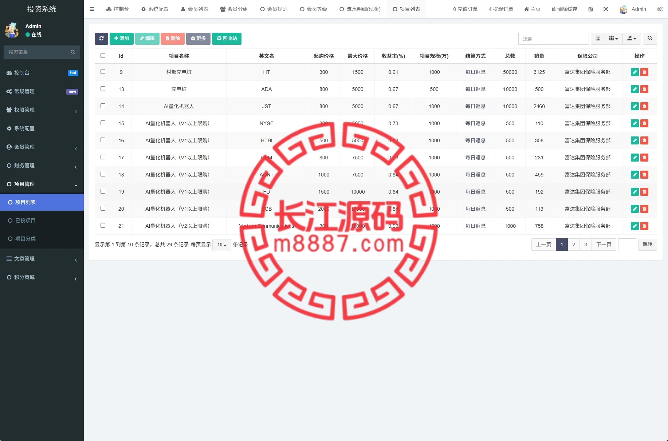Toggle the sidebar hamburger menu icon
This screenshot has width=668, height=441.
click(x=92, y=9)
